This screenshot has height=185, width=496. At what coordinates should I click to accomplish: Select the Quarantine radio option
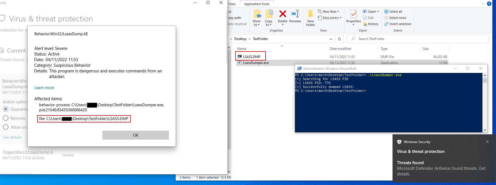6,109
